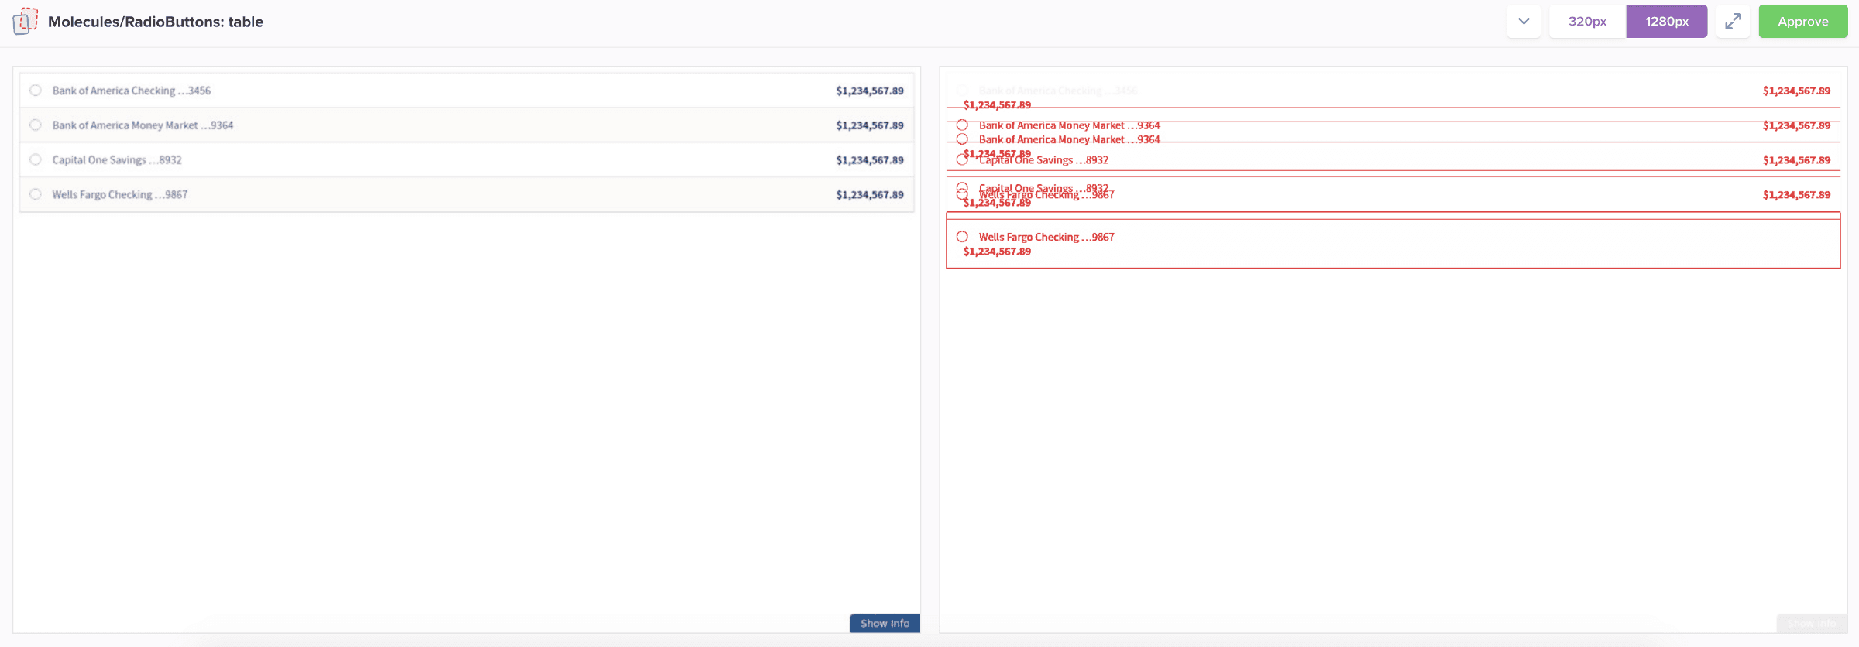This screenshot has height=647, width=1859.
Task: Click the 'Molecules/RadioButtons: table' title
Action: coord(156,22)
